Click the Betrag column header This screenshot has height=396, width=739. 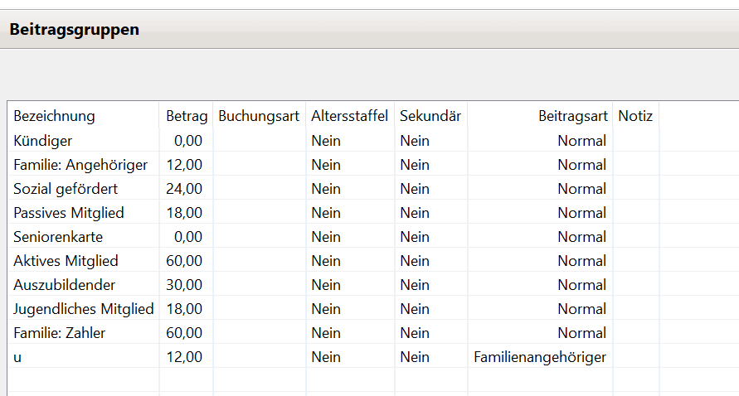(187, 116)
